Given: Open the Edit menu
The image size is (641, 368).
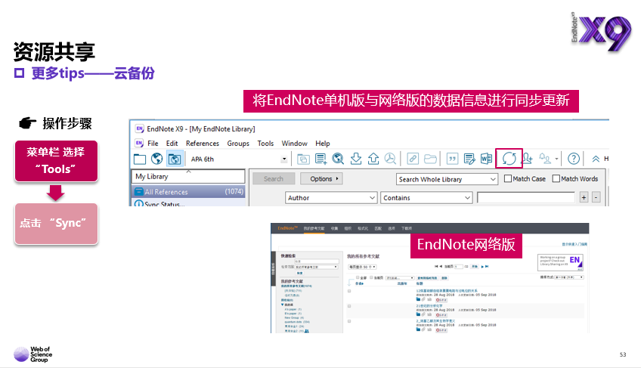Looking at the screenshot, I should (x=172, y=144).
